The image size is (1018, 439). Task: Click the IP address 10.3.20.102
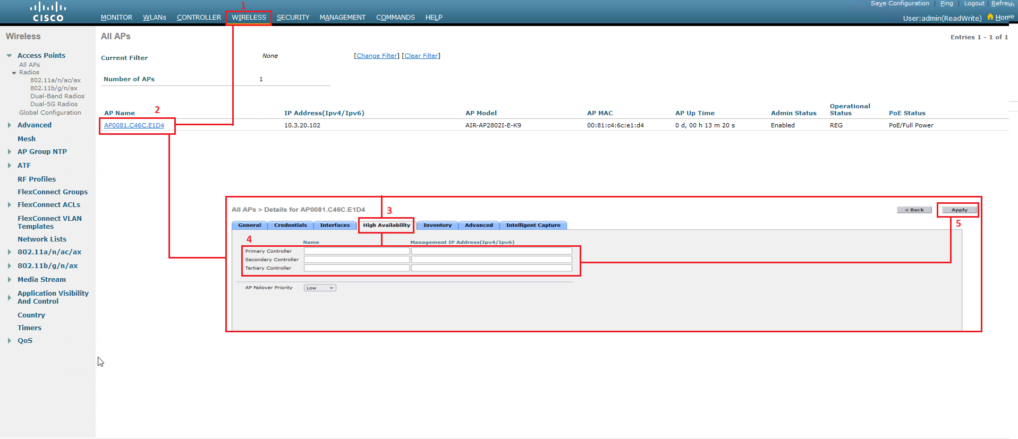tap(302, 125)
